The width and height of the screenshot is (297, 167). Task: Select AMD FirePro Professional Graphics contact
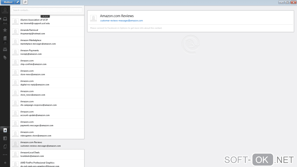coord(47,164)
